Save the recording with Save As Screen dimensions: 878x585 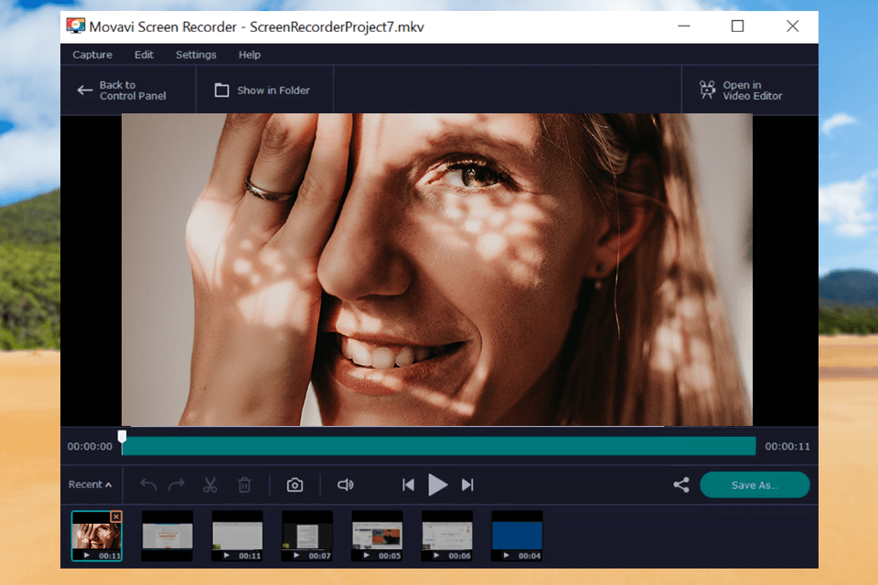click(755, 484)
